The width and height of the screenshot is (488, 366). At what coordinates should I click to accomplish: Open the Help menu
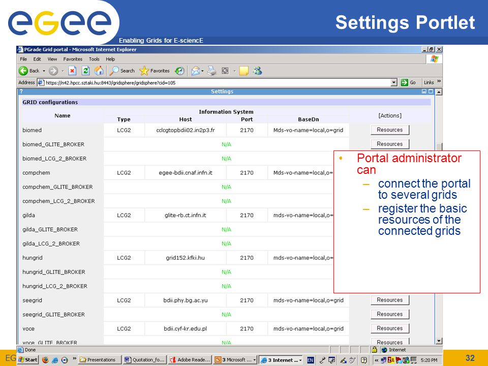click(110, 59)
